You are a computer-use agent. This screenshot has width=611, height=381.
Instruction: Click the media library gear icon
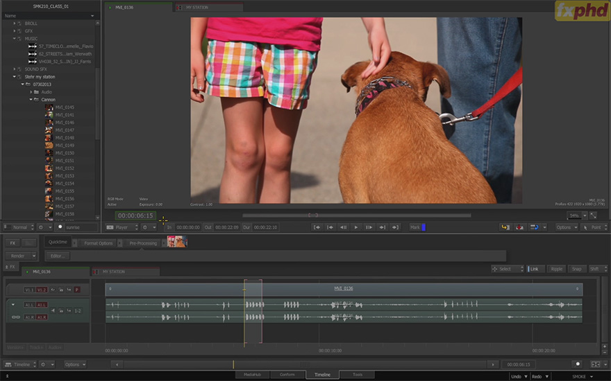40,227
